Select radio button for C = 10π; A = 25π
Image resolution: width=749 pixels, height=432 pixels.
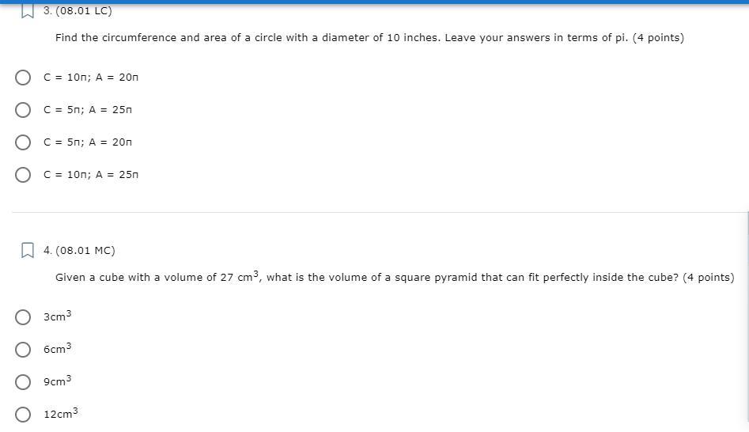point(23,175)
